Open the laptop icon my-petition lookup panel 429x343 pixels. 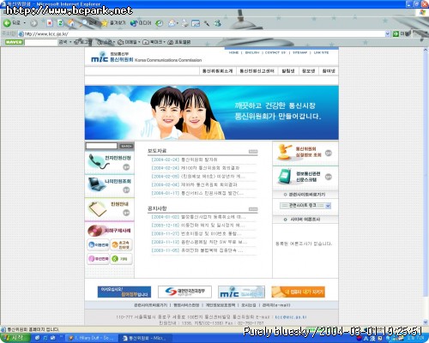click(110, 186)
